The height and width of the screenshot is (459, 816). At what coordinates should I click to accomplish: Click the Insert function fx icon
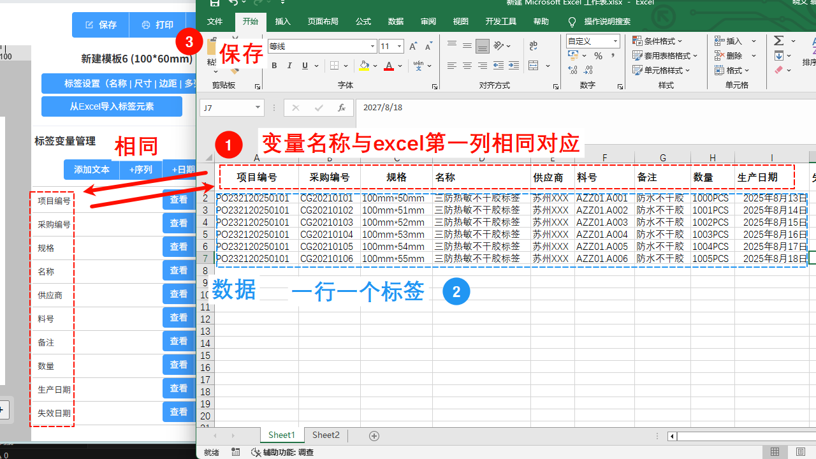point(342,108)
